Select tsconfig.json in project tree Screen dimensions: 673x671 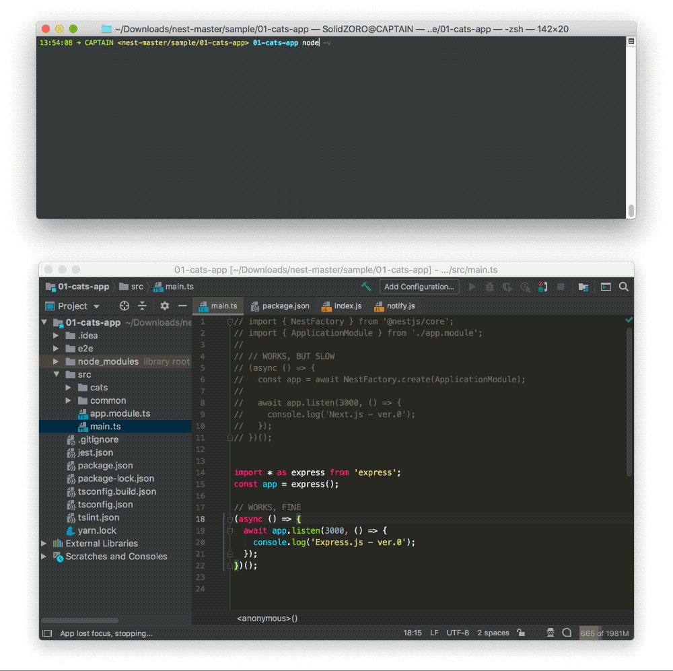pyautogui.click(x=100, y=505)
